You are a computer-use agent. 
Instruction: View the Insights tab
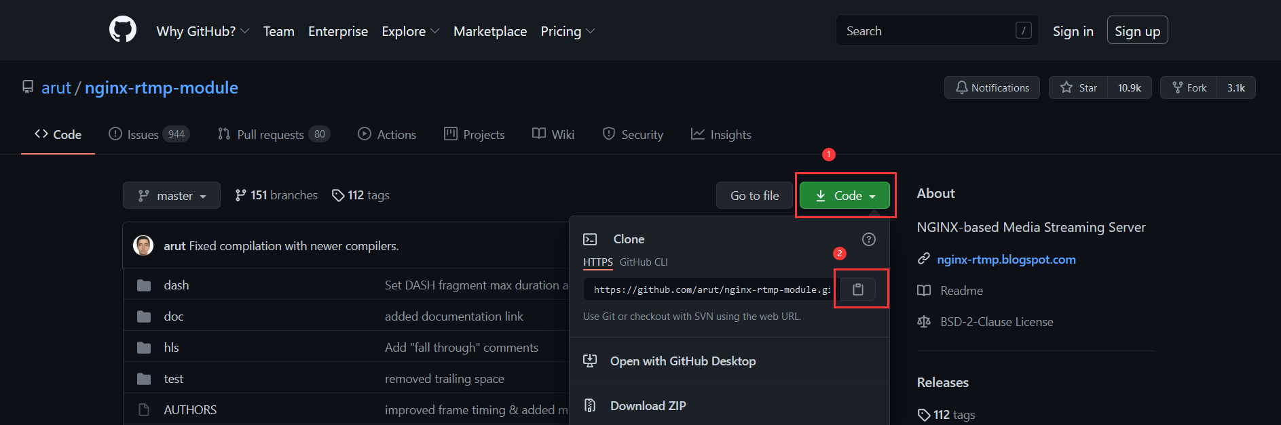pyautogui.click(x=721, y=134)
